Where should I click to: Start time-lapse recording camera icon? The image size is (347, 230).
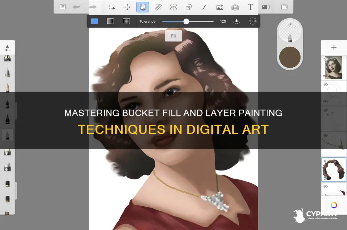[266, 7]
